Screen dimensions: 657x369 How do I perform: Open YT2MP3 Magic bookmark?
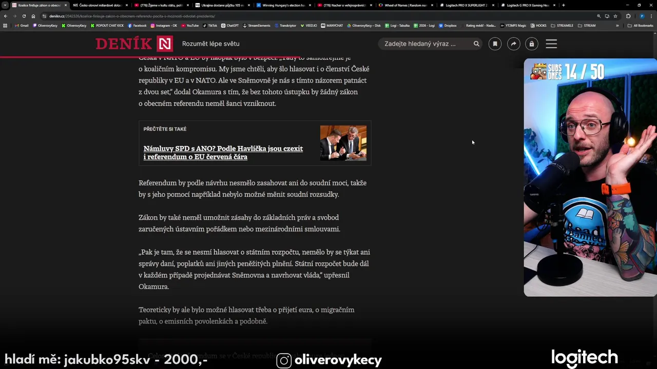(513, 25)
